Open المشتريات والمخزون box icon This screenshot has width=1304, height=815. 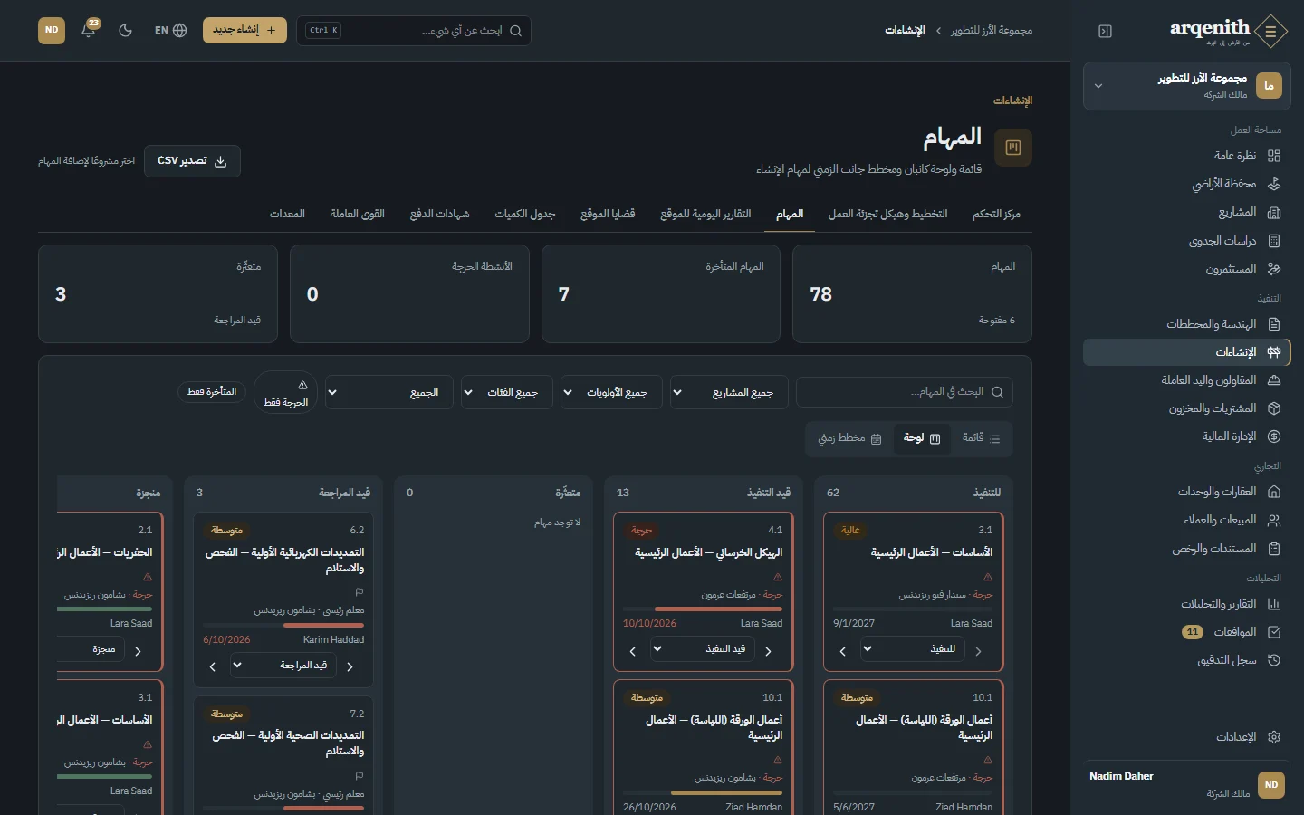click(x=1274, y=408)
